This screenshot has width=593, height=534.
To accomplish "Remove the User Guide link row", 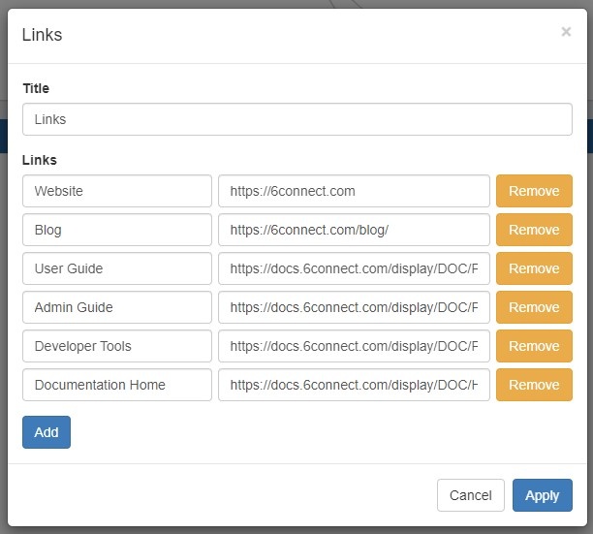I will tap(534, 268).
